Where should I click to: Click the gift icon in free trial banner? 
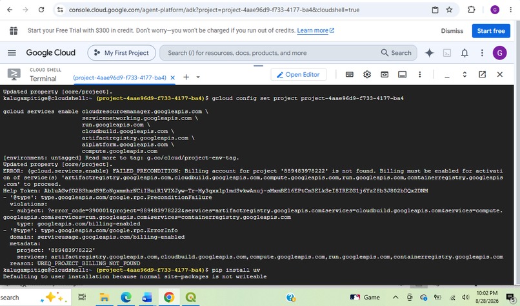[x=14, y=30]
